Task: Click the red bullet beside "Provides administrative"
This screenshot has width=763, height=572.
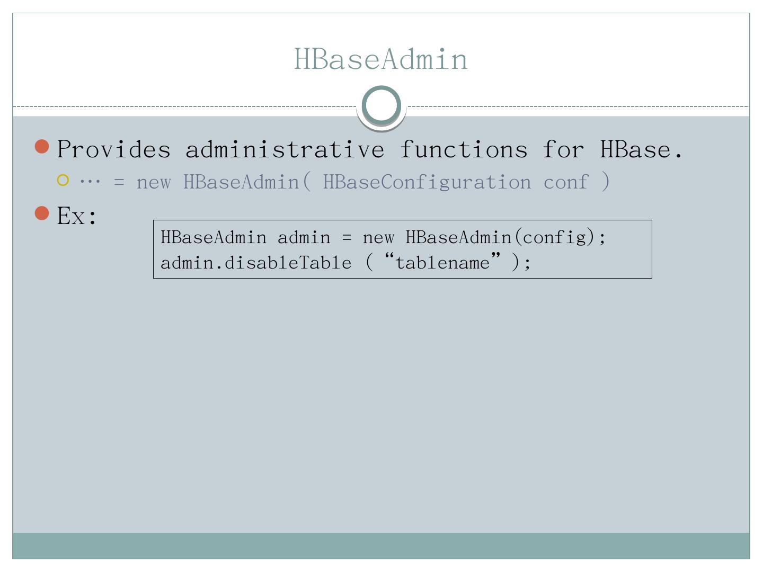Action: point(42,147)
